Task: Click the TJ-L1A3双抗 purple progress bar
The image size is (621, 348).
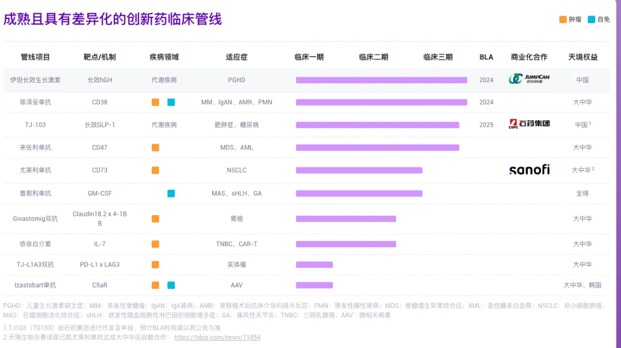Action: [314, 265]
